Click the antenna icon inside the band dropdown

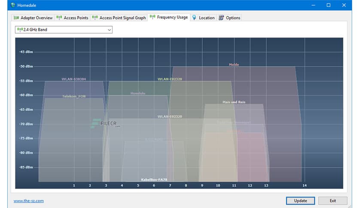pos(19,30)
